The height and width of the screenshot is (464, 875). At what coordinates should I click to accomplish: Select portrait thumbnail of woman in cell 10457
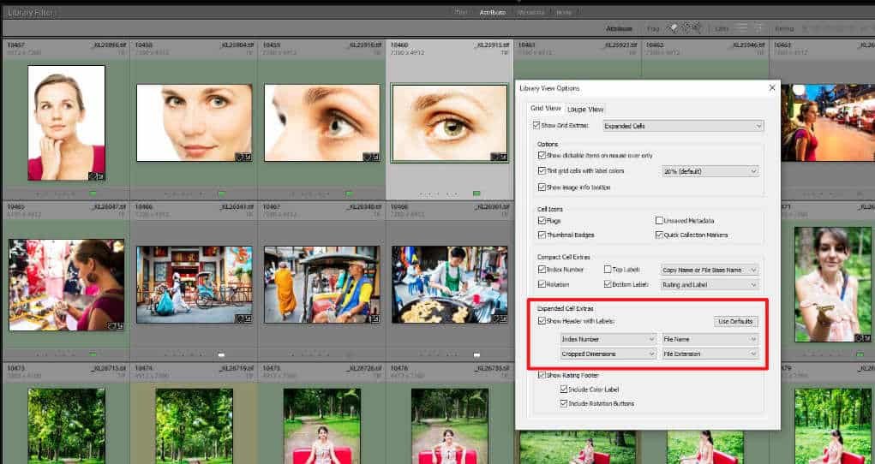(66, 122)
